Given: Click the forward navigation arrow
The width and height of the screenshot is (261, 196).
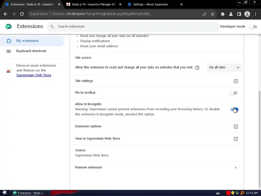Looking at the screenshot, I should (14, 14).
